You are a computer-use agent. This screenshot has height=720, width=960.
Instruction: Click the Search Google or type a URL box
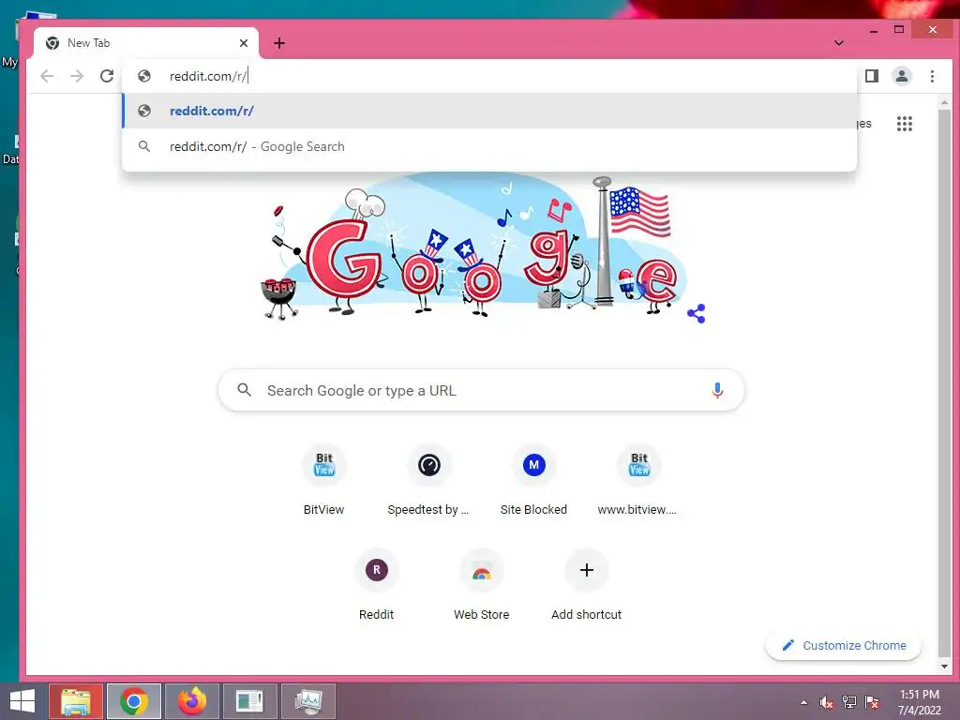tap(481, 390)
